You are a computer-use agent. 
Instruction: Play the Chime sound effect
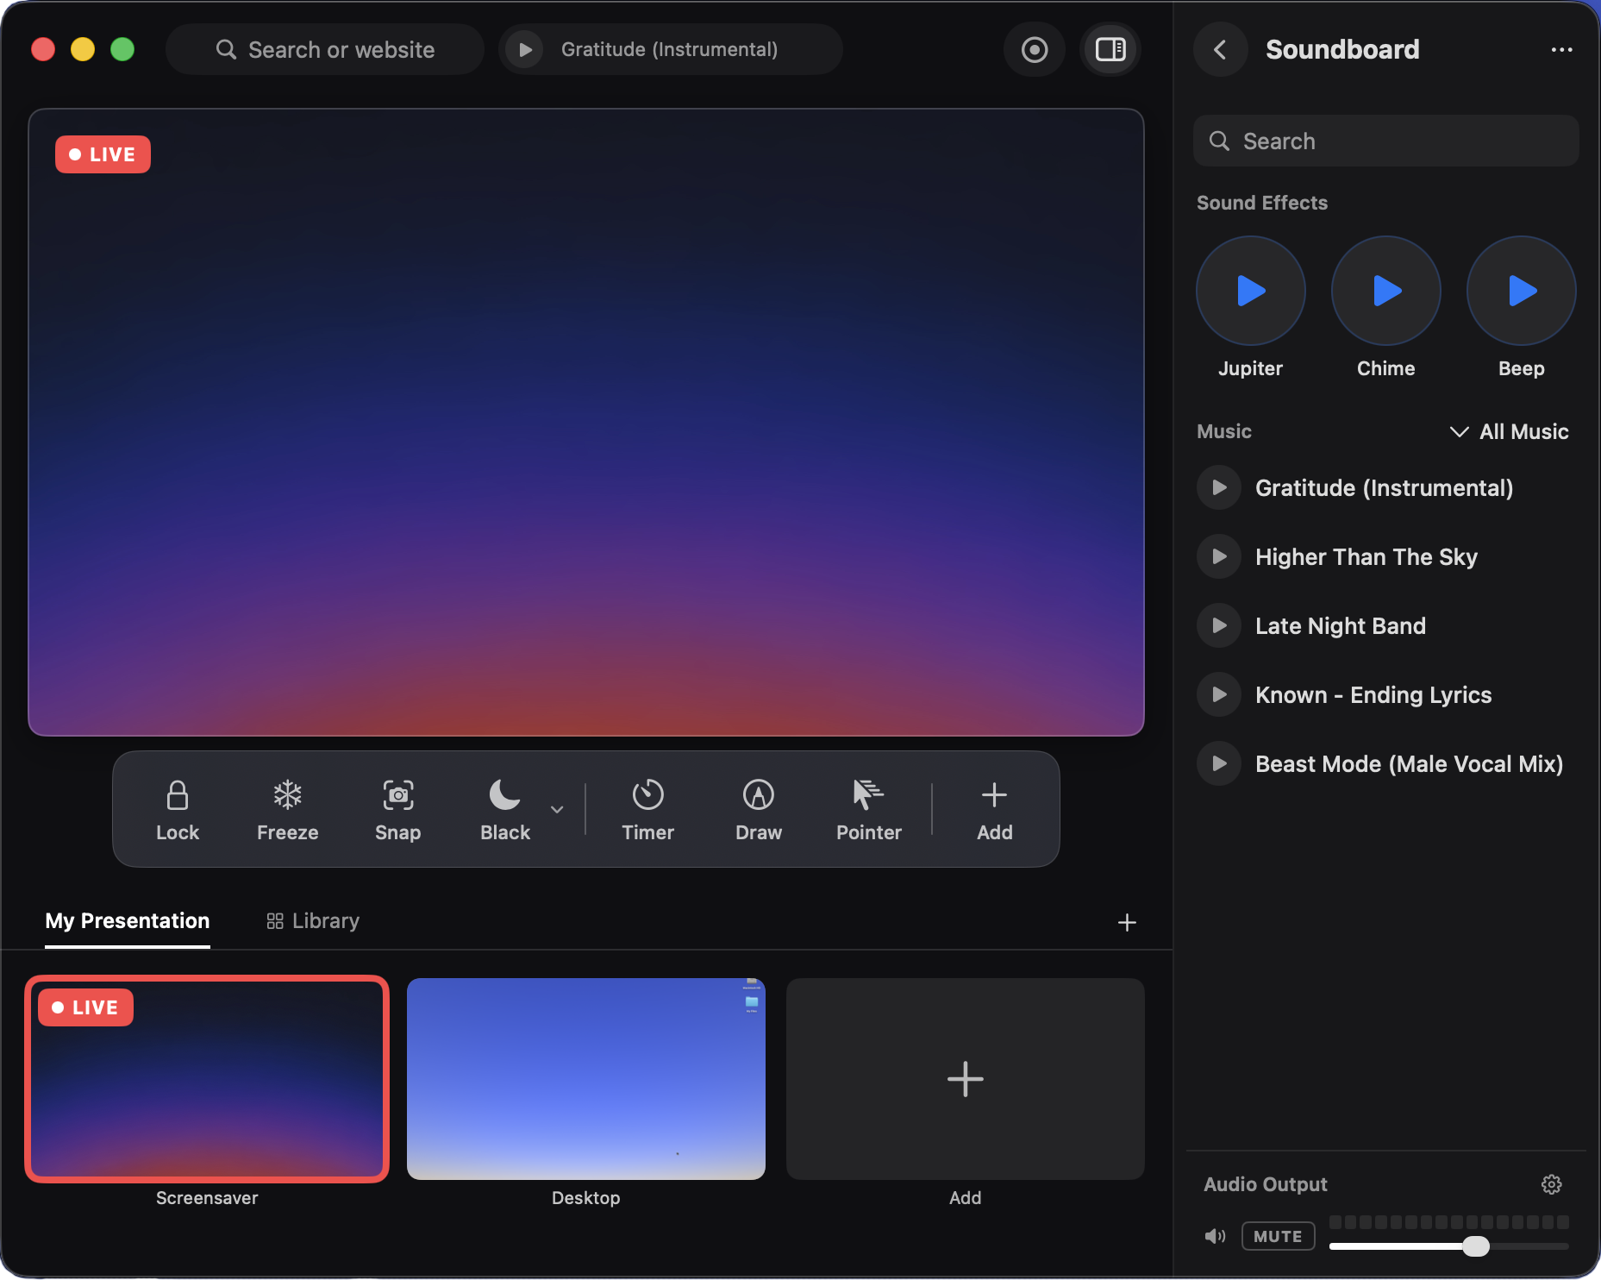(1386, 291)
